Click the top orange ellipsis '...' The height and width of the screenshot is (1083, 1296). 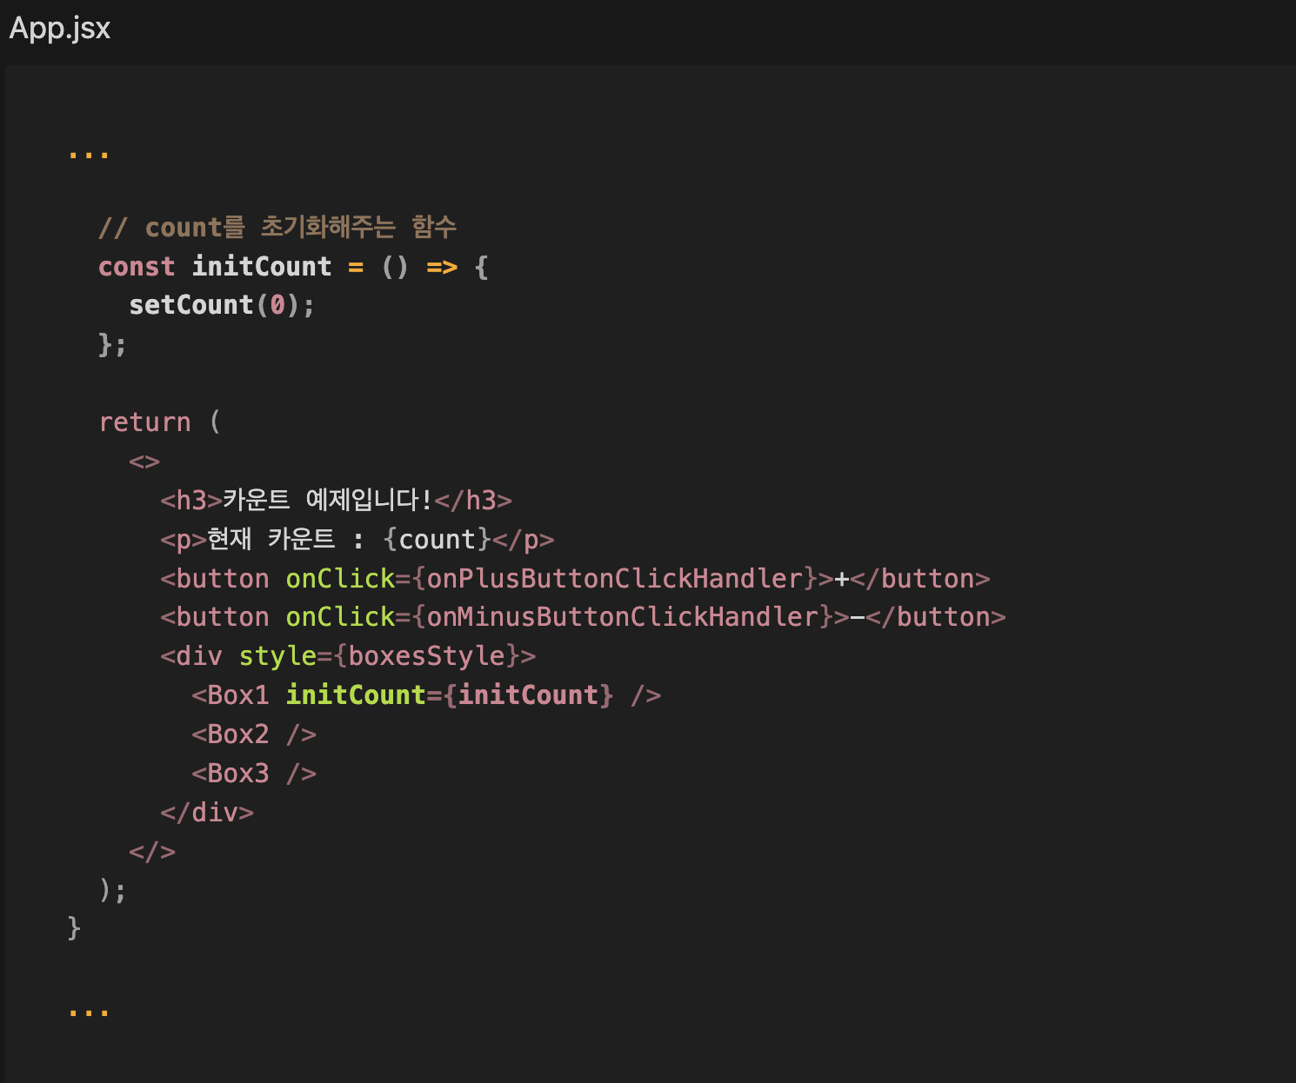89,154
